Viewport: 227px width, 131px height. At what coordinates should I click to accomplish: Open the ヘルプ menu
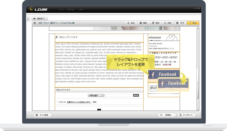pos(81,10)
